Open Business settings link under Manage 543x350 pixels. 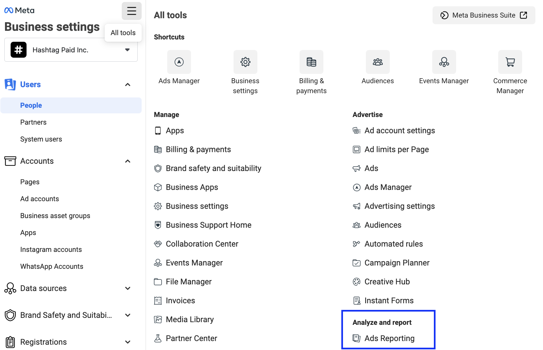(197, 206)
